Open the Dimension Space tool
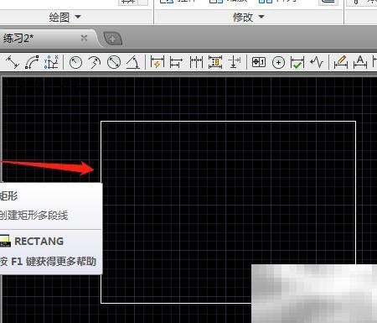This screenshot has height=323, width=377. 215,62
